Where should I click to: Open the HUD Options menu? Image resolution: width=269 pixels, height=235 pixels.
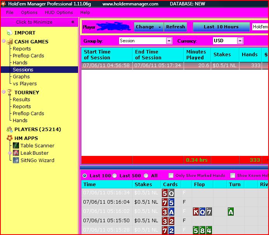[x=59, y=12]
